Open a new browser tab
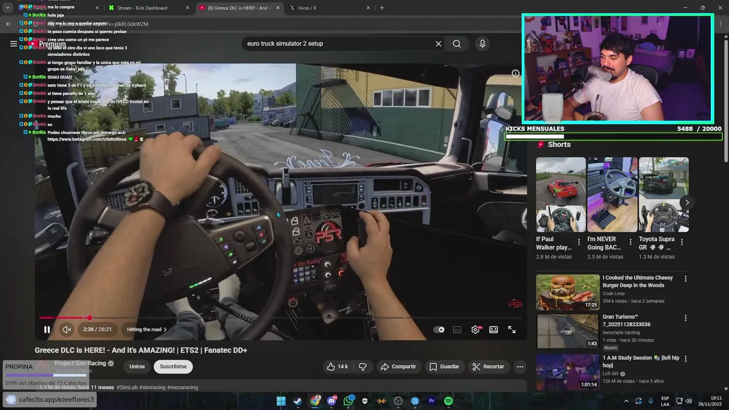This screenshot has height=410, width=729. pyautogui.click(x=382, y=8)
